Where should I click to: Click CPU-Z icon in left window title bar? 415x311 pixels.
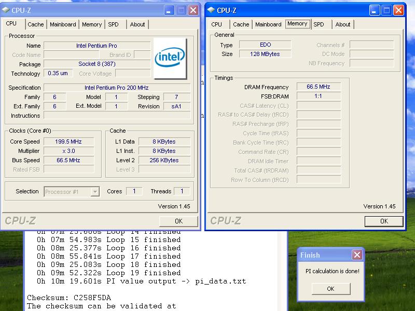pos(6,10)
